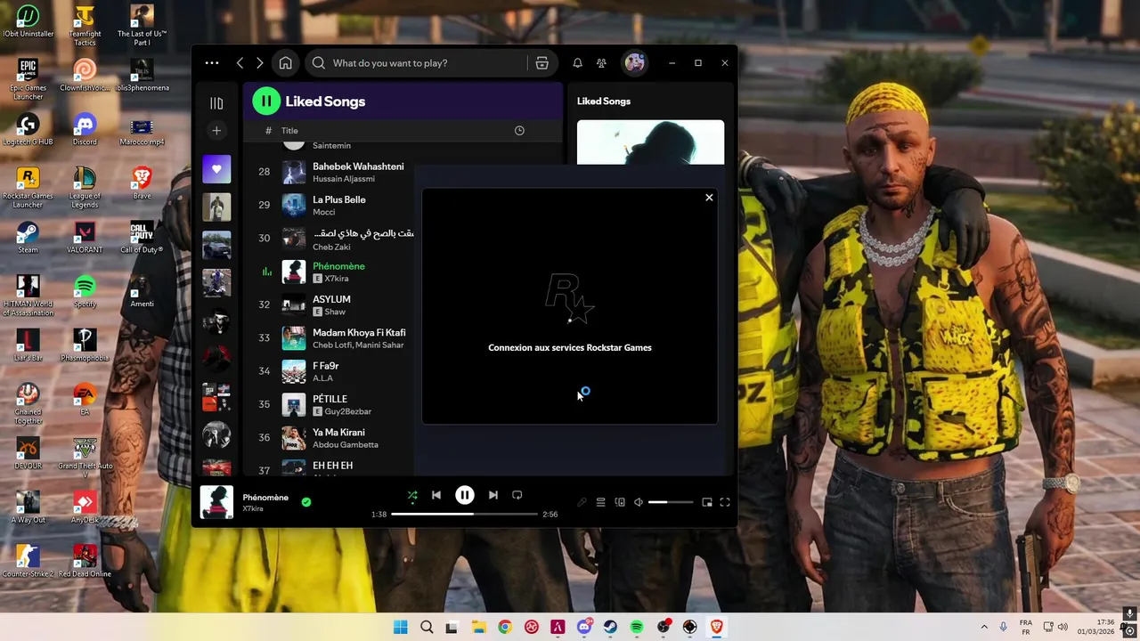Open Connect to a device icon
Viewport: 1140px width, 641px height.
click(620, 502)
